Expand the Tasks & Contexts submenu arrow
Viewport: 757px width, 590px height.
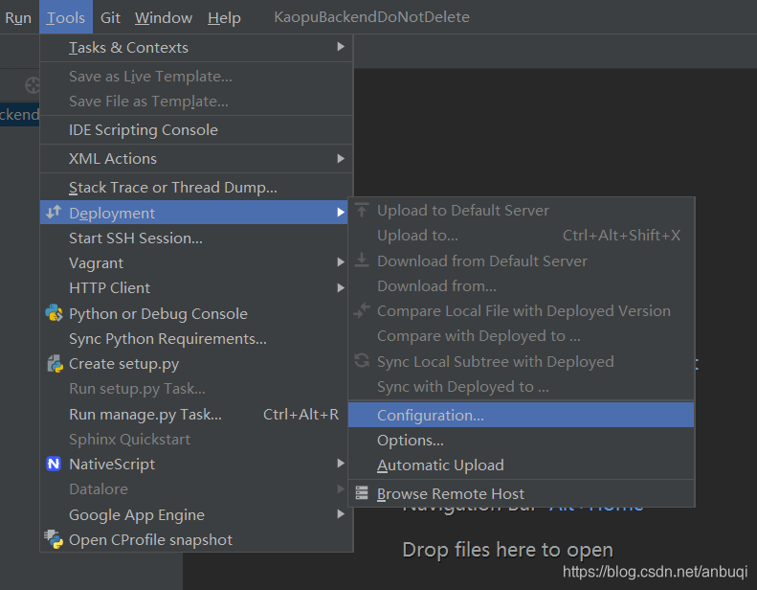click(x=341, y=47)
